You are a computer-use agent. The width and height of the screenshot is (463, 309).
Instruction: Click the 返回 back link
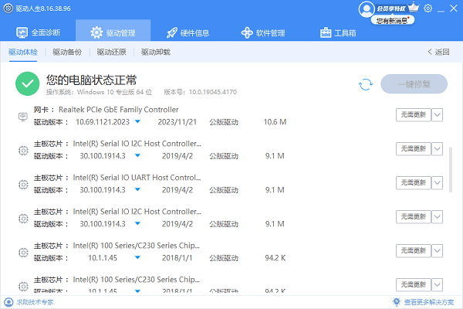pos(438,53)
